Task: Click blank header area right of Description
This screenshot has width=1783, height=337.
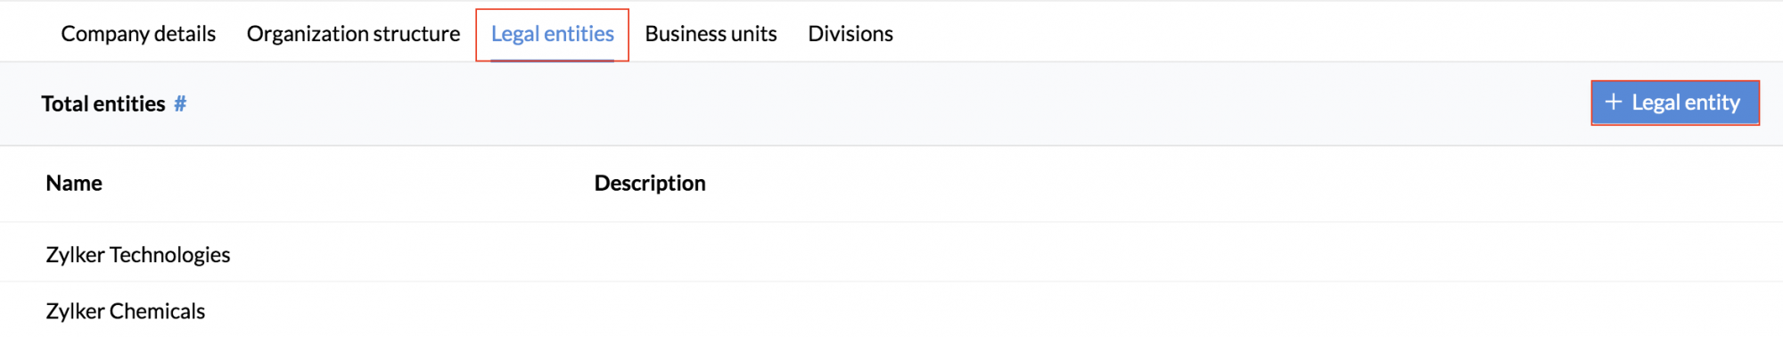Action: pos(1248,184)
